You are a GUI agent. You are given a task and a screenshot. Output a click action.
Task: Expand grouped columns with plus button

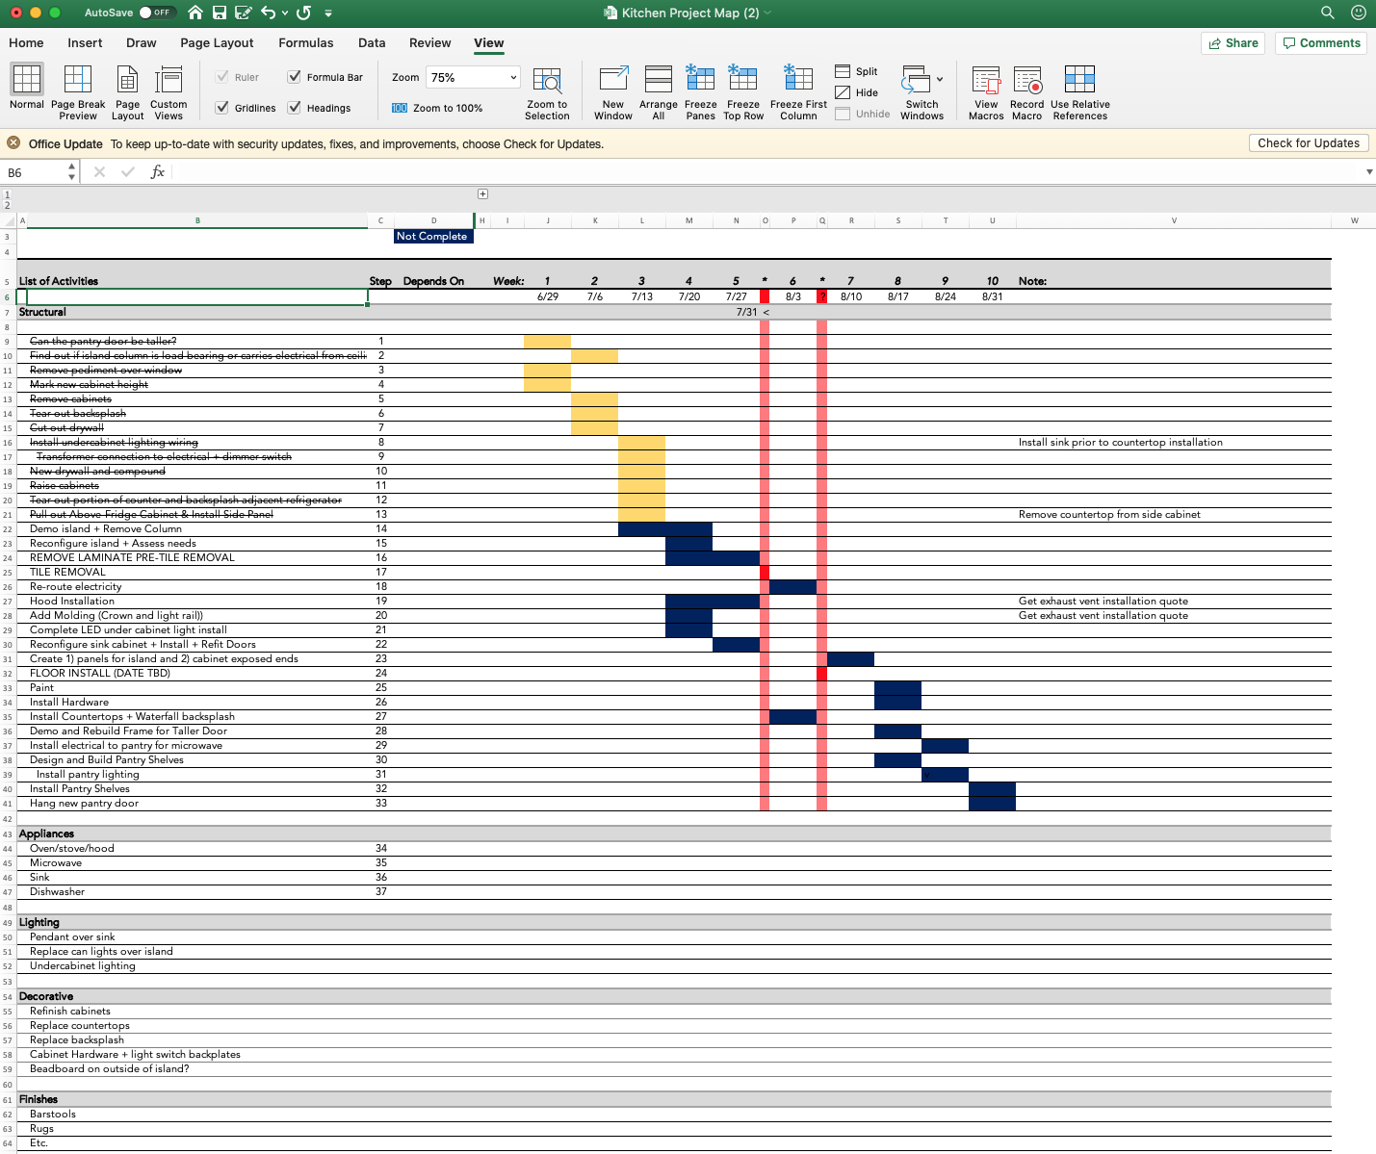click(x=482, y=194)
